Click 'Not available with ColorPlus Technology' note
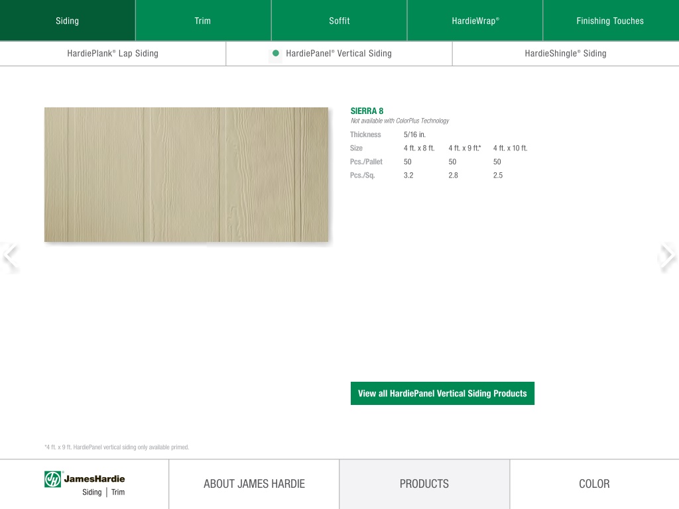Viewport: 679px width, 509px height. coord(400,121)
